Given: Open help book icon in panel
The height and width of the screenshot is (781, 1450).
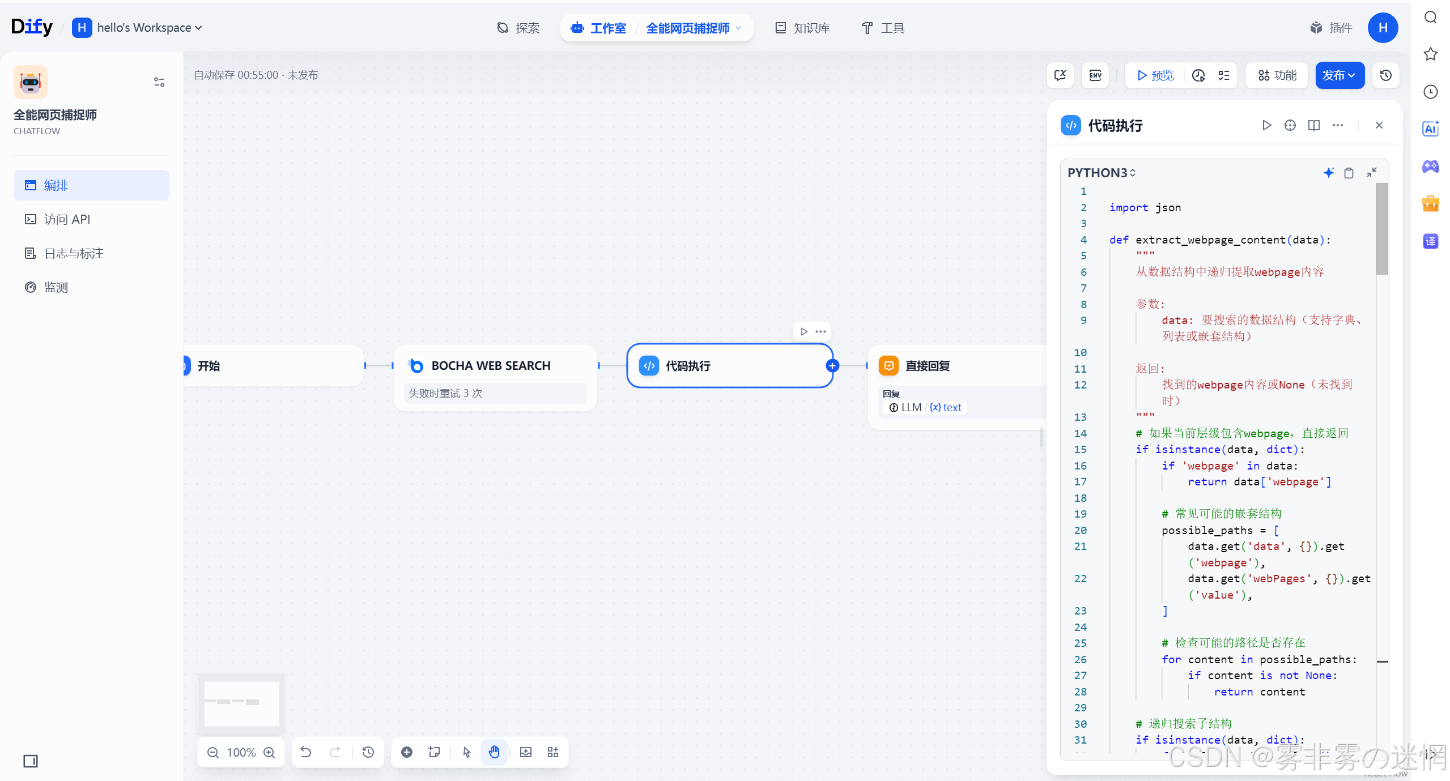Looking at the screenshot, I should point(1314,125).
